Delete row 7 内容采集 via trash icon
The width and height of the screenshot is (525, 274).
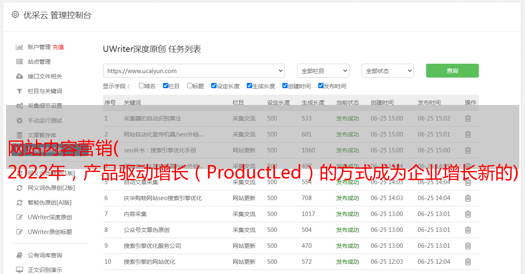click(x=468, y=214)
